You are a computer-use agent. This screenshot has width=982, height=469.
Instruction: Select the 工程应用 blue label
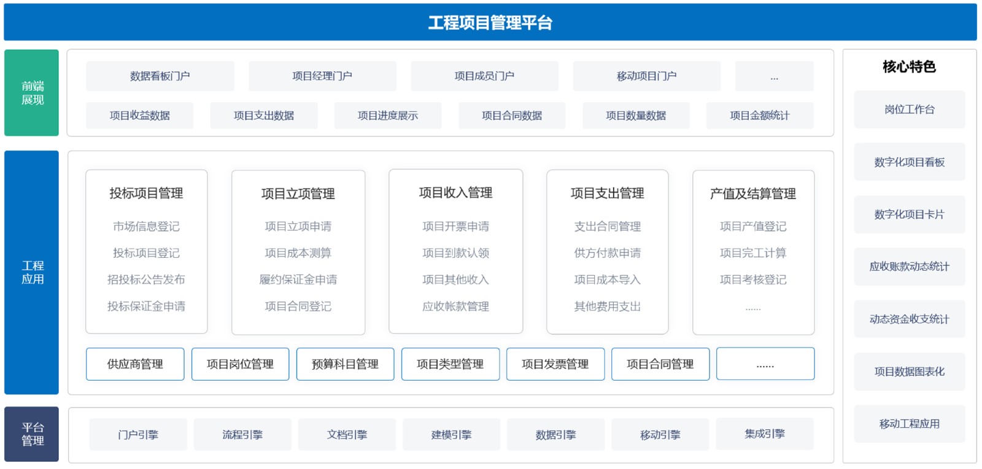click(32, 272)
